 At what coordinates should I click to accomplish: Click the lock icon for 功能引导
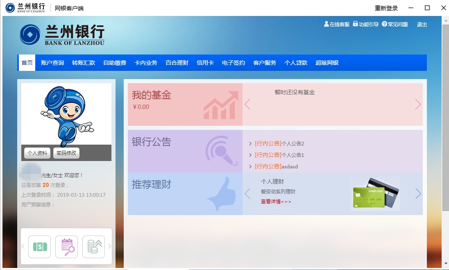point(355,24)
